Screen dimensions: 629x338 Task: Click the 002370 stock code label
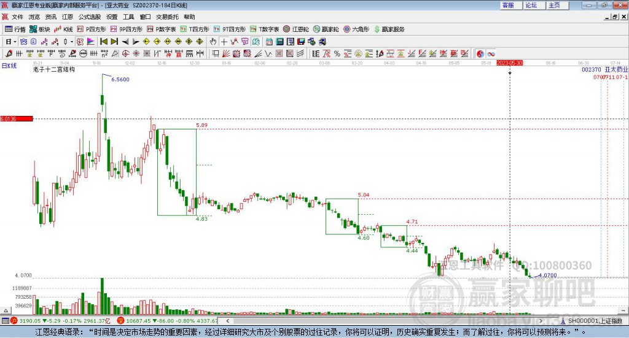592,70
